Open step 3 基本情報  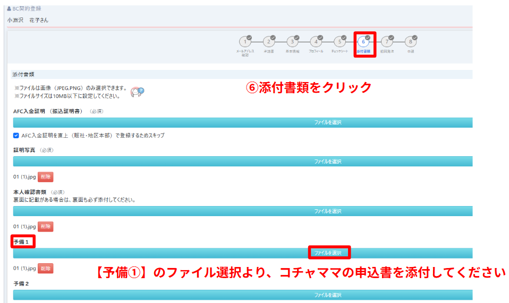click(292, 42)
